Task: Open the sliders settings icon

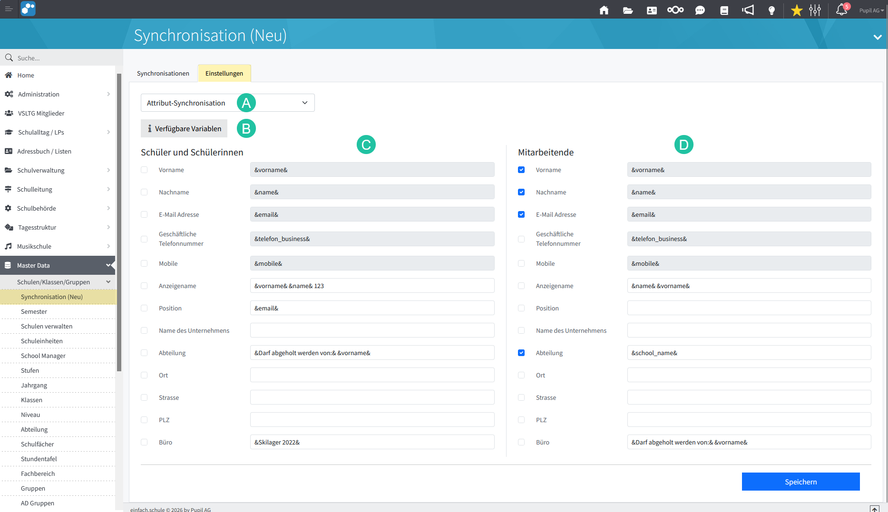Action: point(815,10)
